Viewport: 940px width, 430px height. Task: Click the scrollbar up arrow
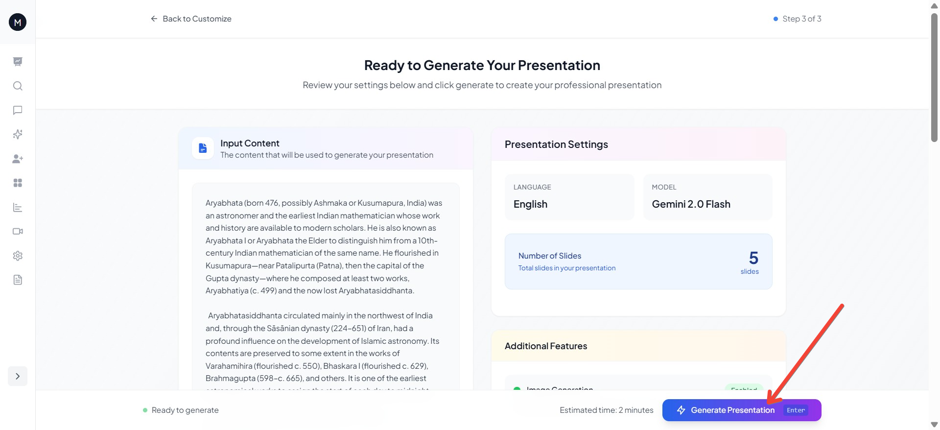tap(934, 5)
